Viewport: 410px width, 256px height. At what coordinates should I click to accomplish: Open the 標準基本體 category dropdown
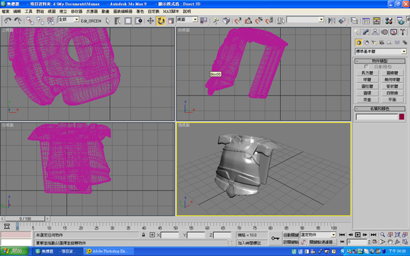[x=381, y=51]
